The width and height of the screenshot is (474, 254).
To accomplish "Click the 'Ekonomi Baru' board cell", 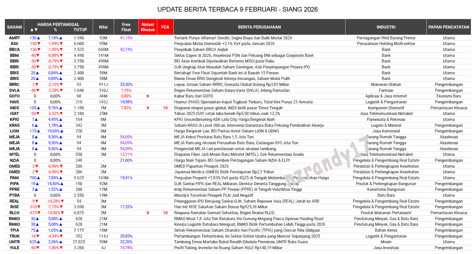I will point(449,96).
